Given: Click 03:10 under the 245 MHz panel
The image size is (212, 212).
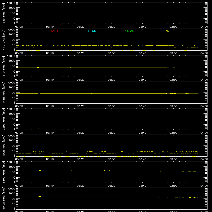Looking at the screenshot, I should [x=50, y=27].
